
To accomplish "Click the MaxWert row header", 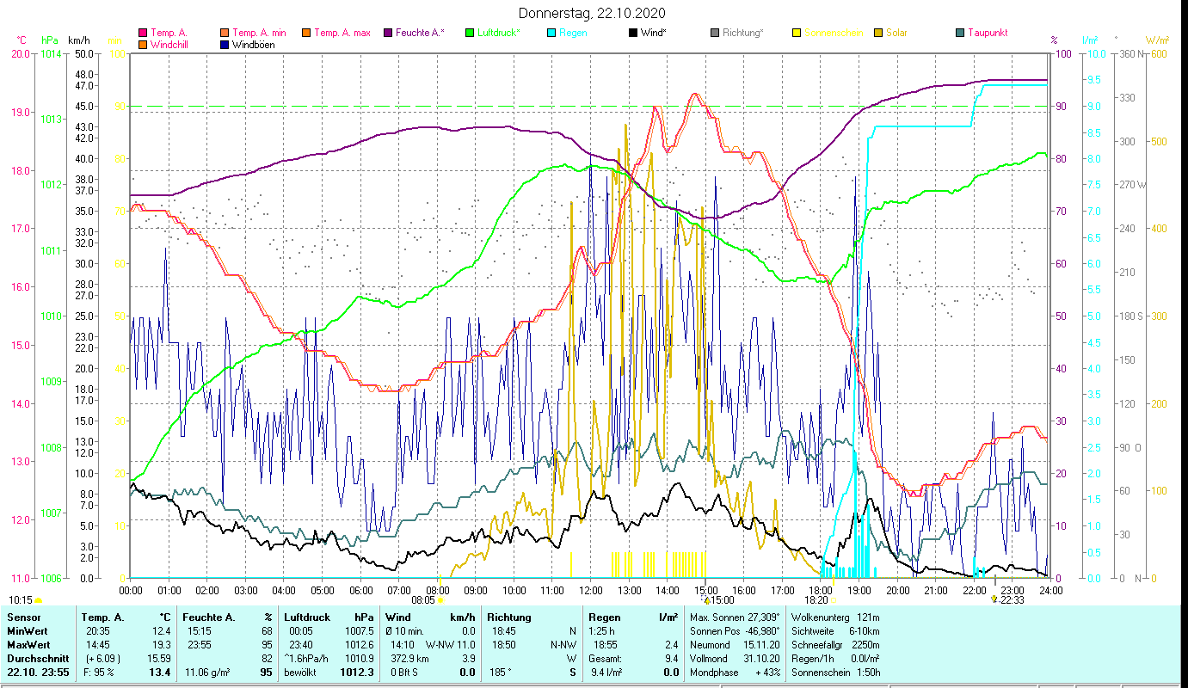I will (29, 644).
